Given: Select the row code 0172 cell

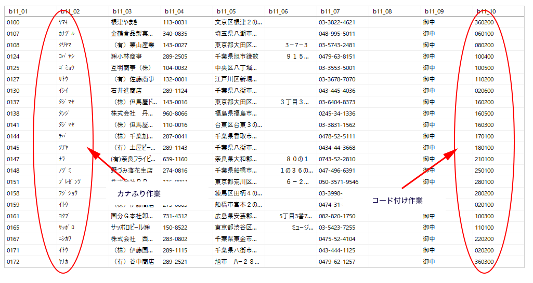Looking at the screenshot, I should pyautogui.click(x=14, y=262).
